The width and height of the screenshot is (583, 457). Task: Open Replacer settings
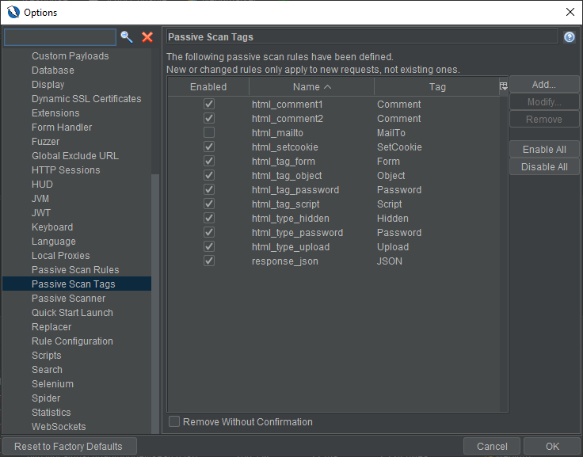click(51, 327)
